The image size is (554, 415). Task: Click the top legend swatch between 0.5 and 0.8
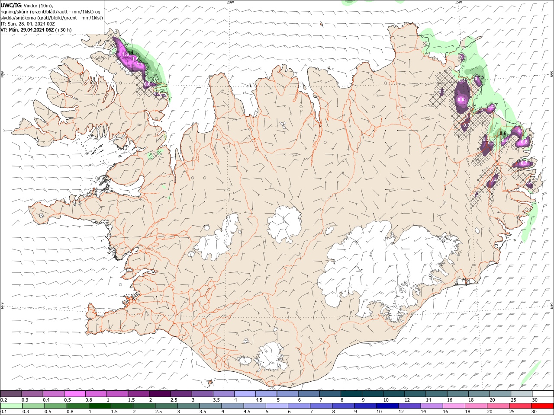[x=74, y=394]
